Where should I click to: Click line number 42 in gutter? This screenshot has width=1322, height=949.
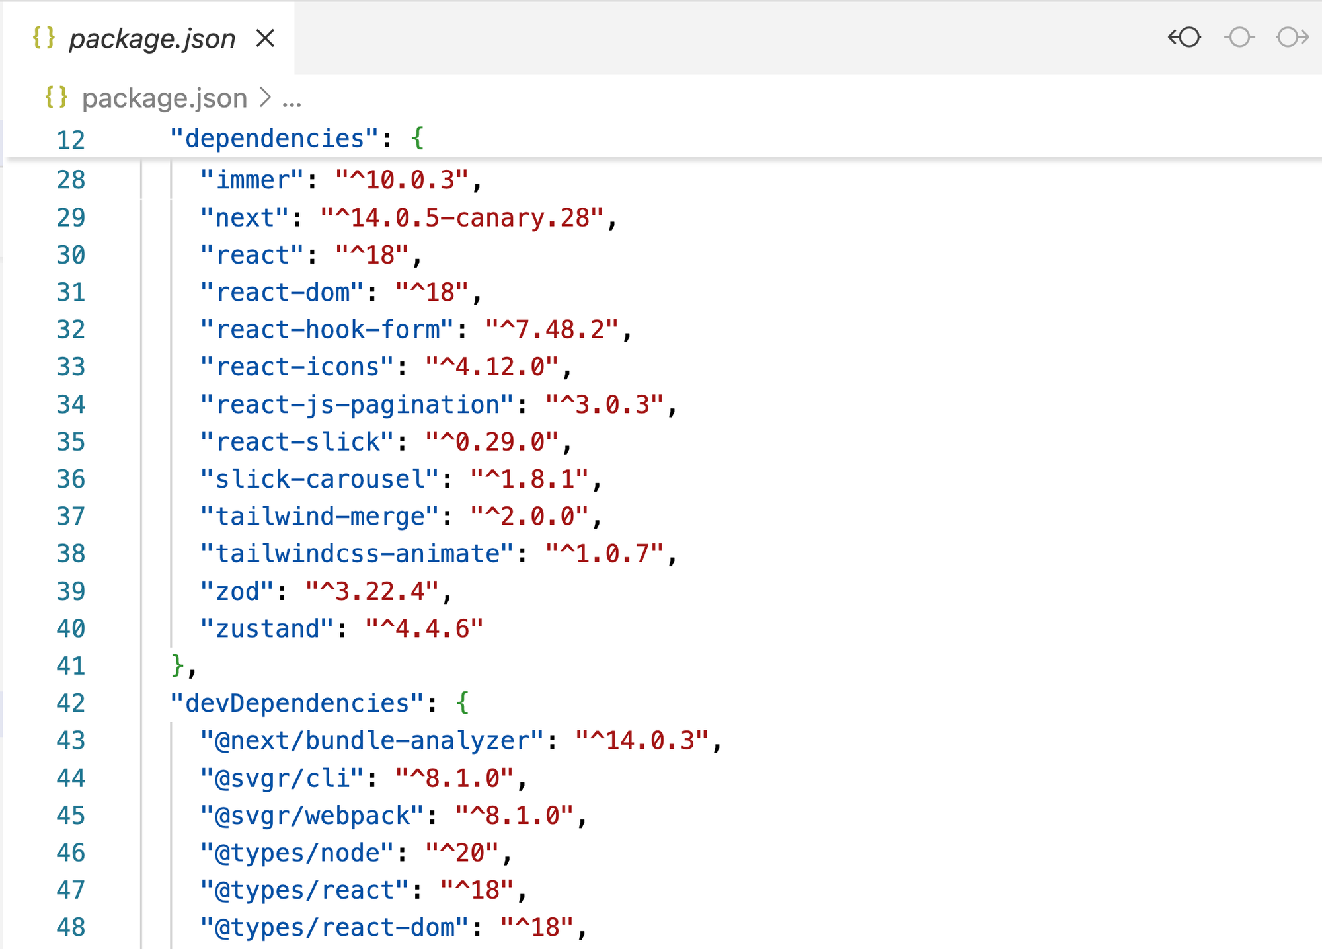[71, 703]
